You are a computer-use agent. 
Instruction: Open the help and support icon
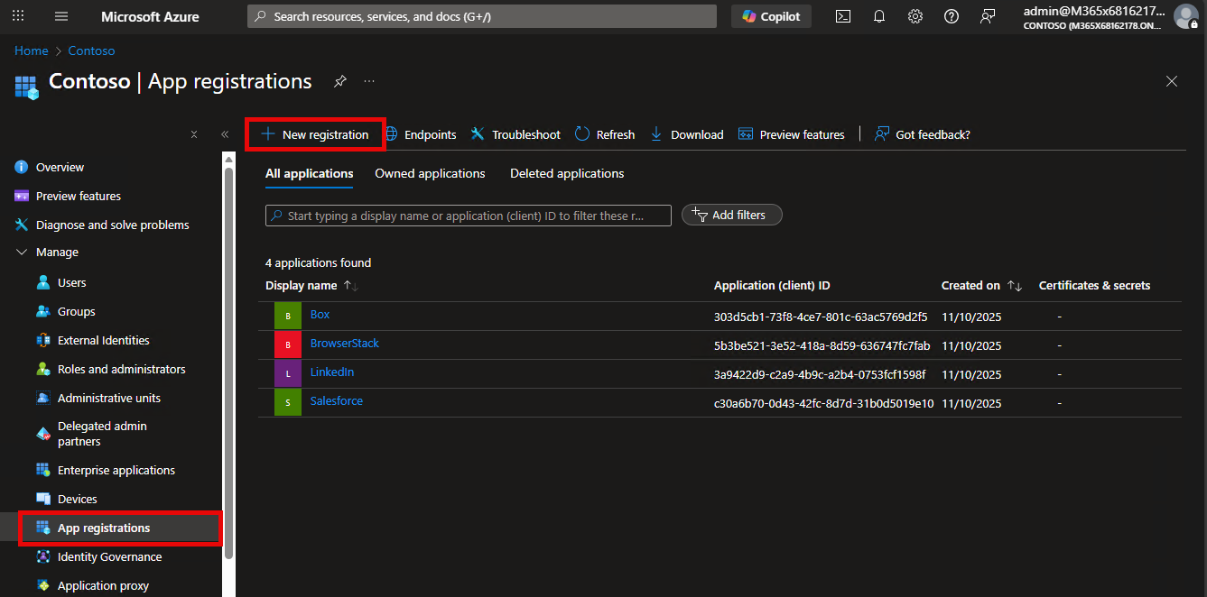pyautogui.click(x=951, y=15)
